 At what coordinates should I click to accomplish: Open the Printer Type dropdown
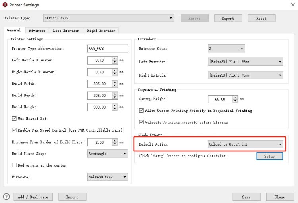[x=108, y=18]
